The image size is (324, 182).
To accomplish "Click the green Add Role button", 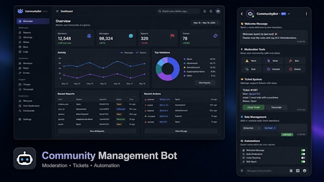I will click(287, 134).
